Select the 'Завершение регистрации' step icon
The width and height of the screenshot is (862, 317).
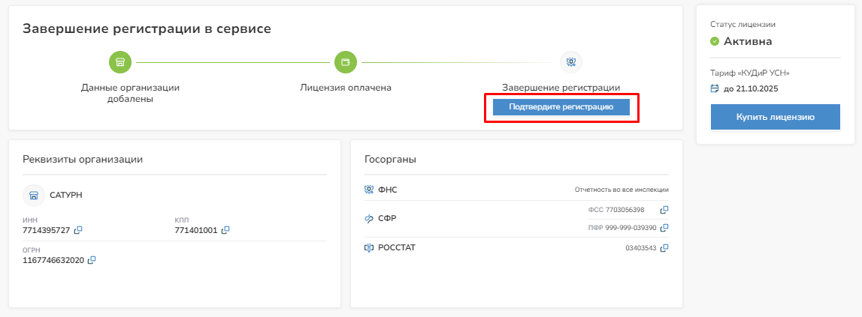coord(571,61)
